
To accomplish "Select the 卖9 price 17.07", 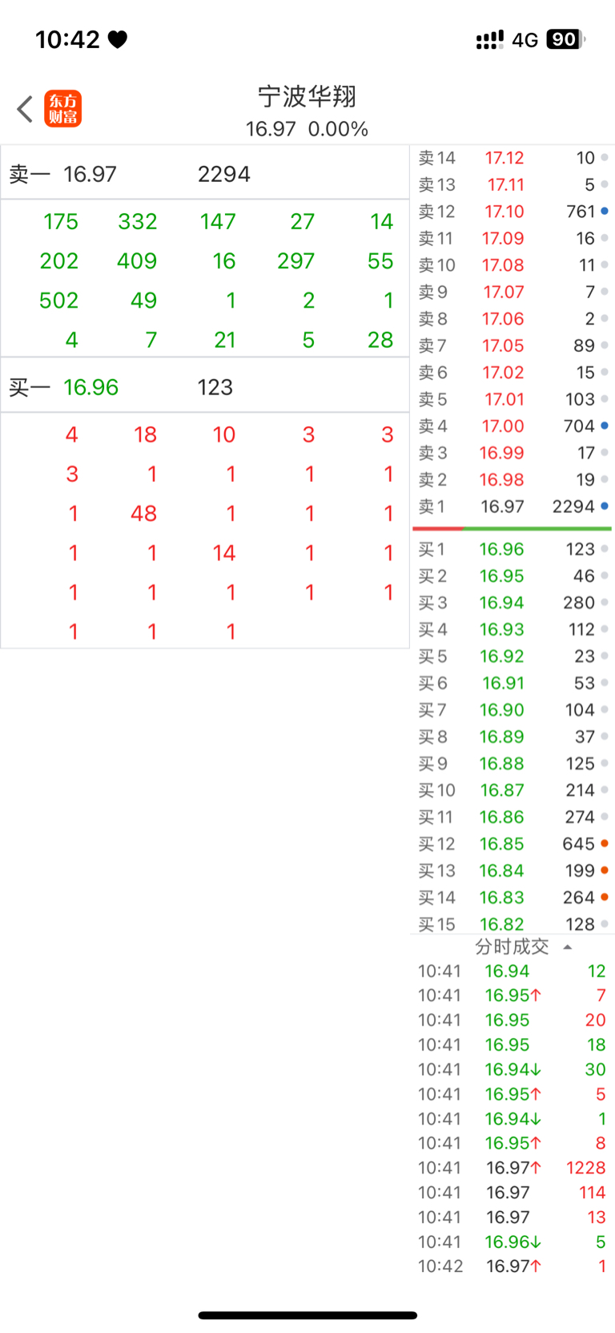I will (x=503, y=292).
